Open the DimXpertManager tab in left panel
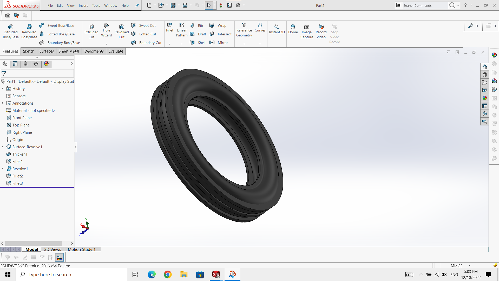The height and width of the screenshot is (281, 499). tap(36, 64)
